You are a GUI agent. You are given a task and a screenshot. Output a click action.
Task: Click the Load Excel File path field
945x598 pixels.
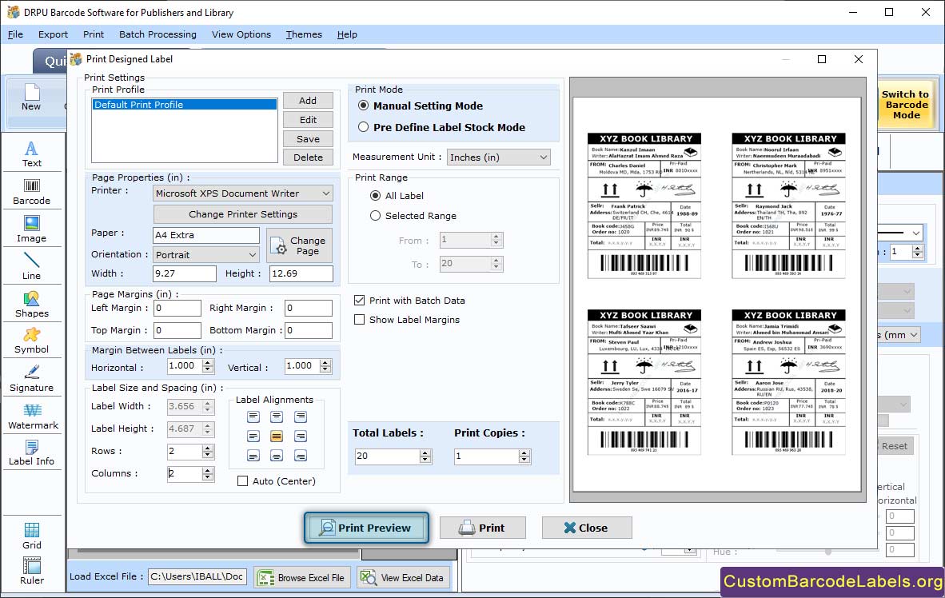tap(197, 576)
